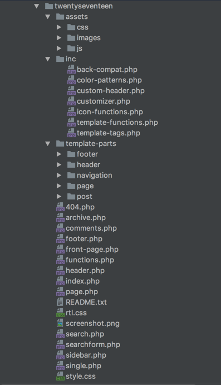Image resolution: width=221 pixels, height=385 pixels.
Task: Click PHP icon of functions.php
Action: [60, 260]
